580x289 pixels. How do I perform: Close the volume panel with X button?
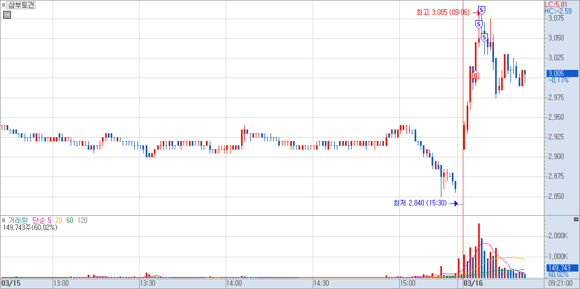[576, 219]
